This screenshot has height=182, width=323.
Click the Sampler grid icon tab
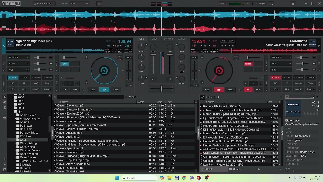pyautogui.click(x=230, y=169)
